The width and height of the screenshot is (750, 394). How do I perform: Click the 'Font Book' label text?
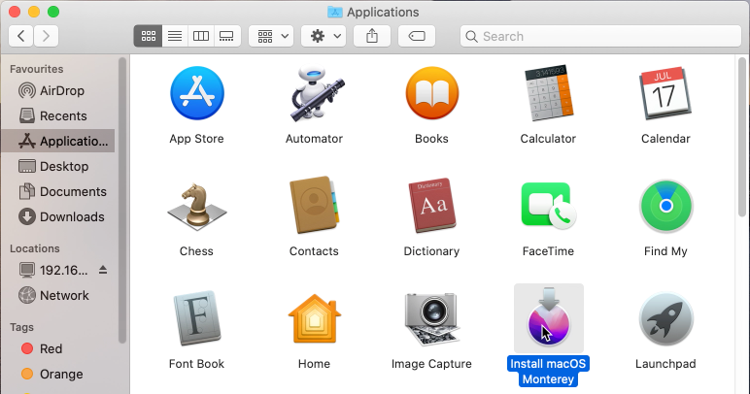click(196, 364)
